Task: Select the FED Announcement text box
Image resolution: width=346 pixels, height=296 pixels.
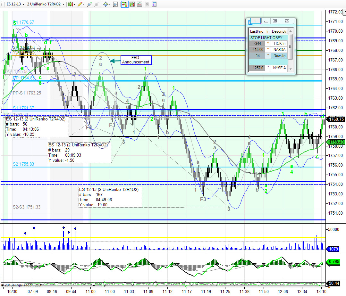Action: (136, 60)
